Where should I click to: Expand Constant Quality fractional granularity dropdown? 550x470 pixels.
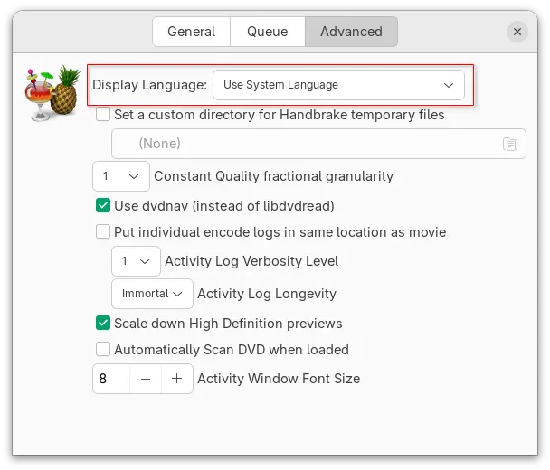pos(121,176)
